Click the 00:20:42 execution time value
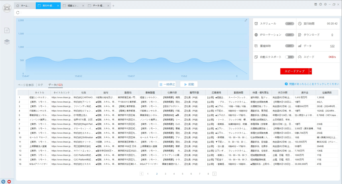 coord(332,24)
